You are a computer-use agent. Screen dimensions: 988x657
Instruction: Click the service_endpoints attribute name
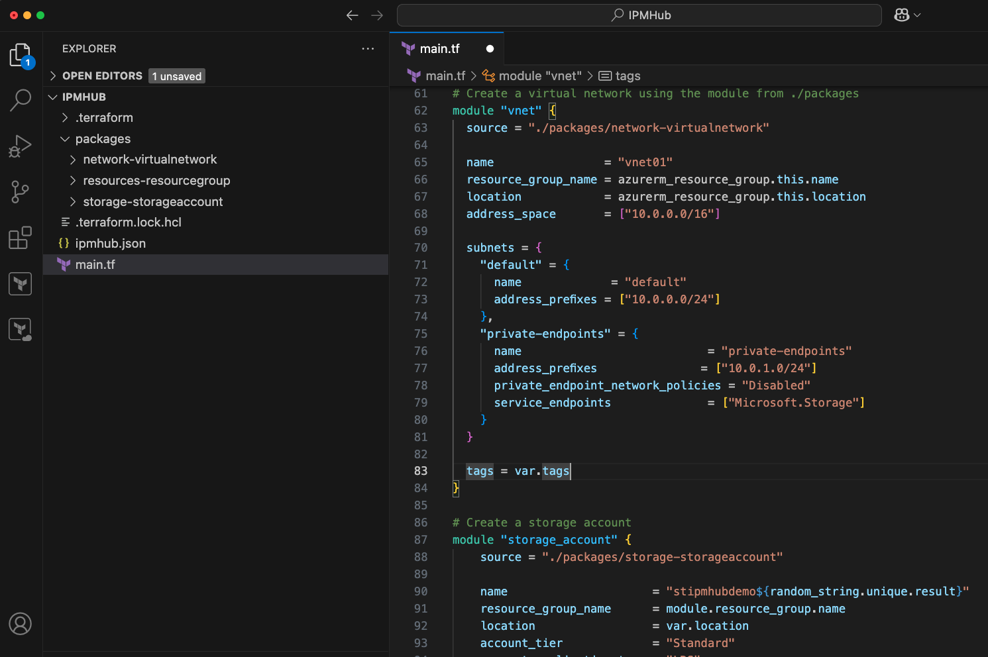[x=552, y=403]
